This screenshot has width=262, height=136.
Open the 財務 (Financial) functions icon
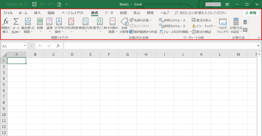pyautogui.click(x=40, y=21)
